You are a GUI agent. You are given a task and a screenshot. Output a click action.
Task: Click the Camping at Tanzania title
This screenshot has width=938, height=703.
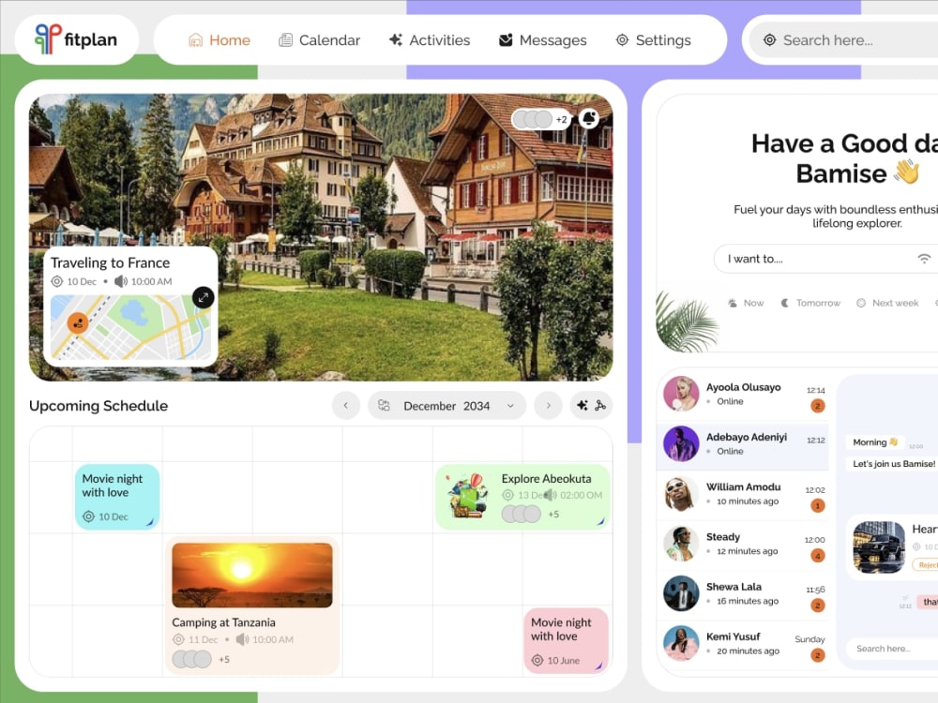pos(224,622)
